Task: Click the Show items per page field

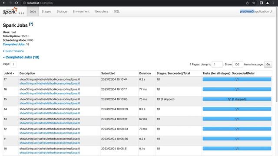Action: coord(238,65)
